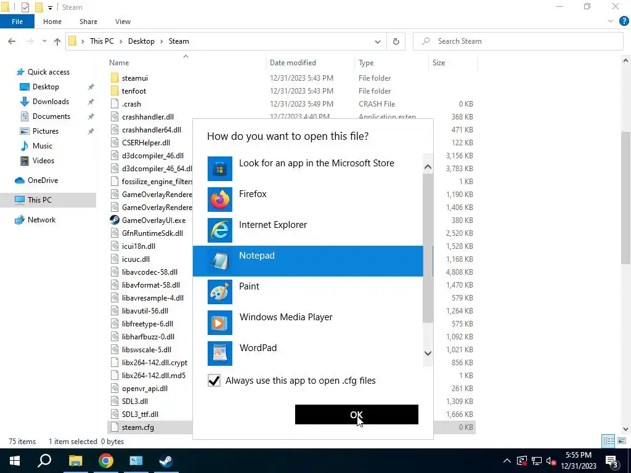Open Chrome from the taskbar
The image size is (631, 473).
tap(105, 461)
